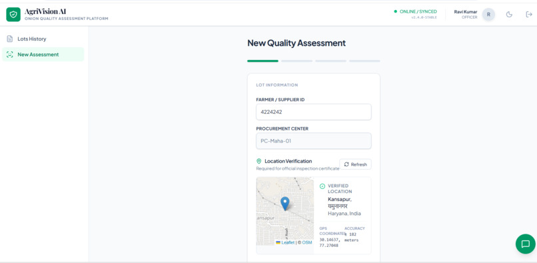This screenshot has height=263, width=537.
Task: Click the map thumbnail of Kansapur
Action: coord(285,211)
